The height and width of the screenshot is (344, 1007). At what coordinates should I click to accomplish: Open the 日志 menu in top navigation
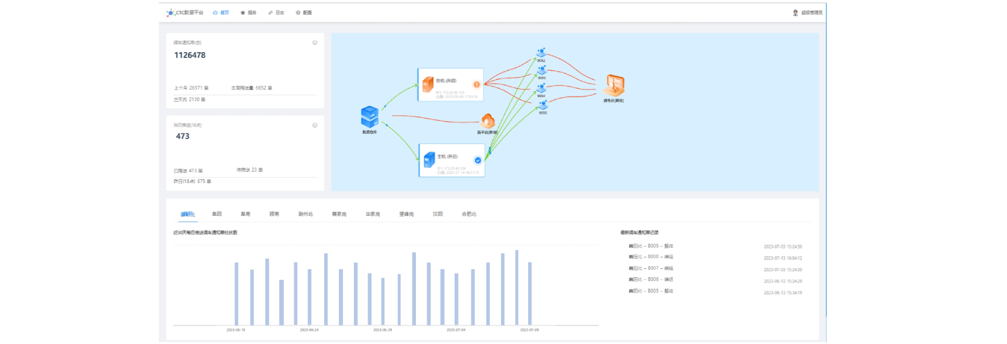pos(277,13)
